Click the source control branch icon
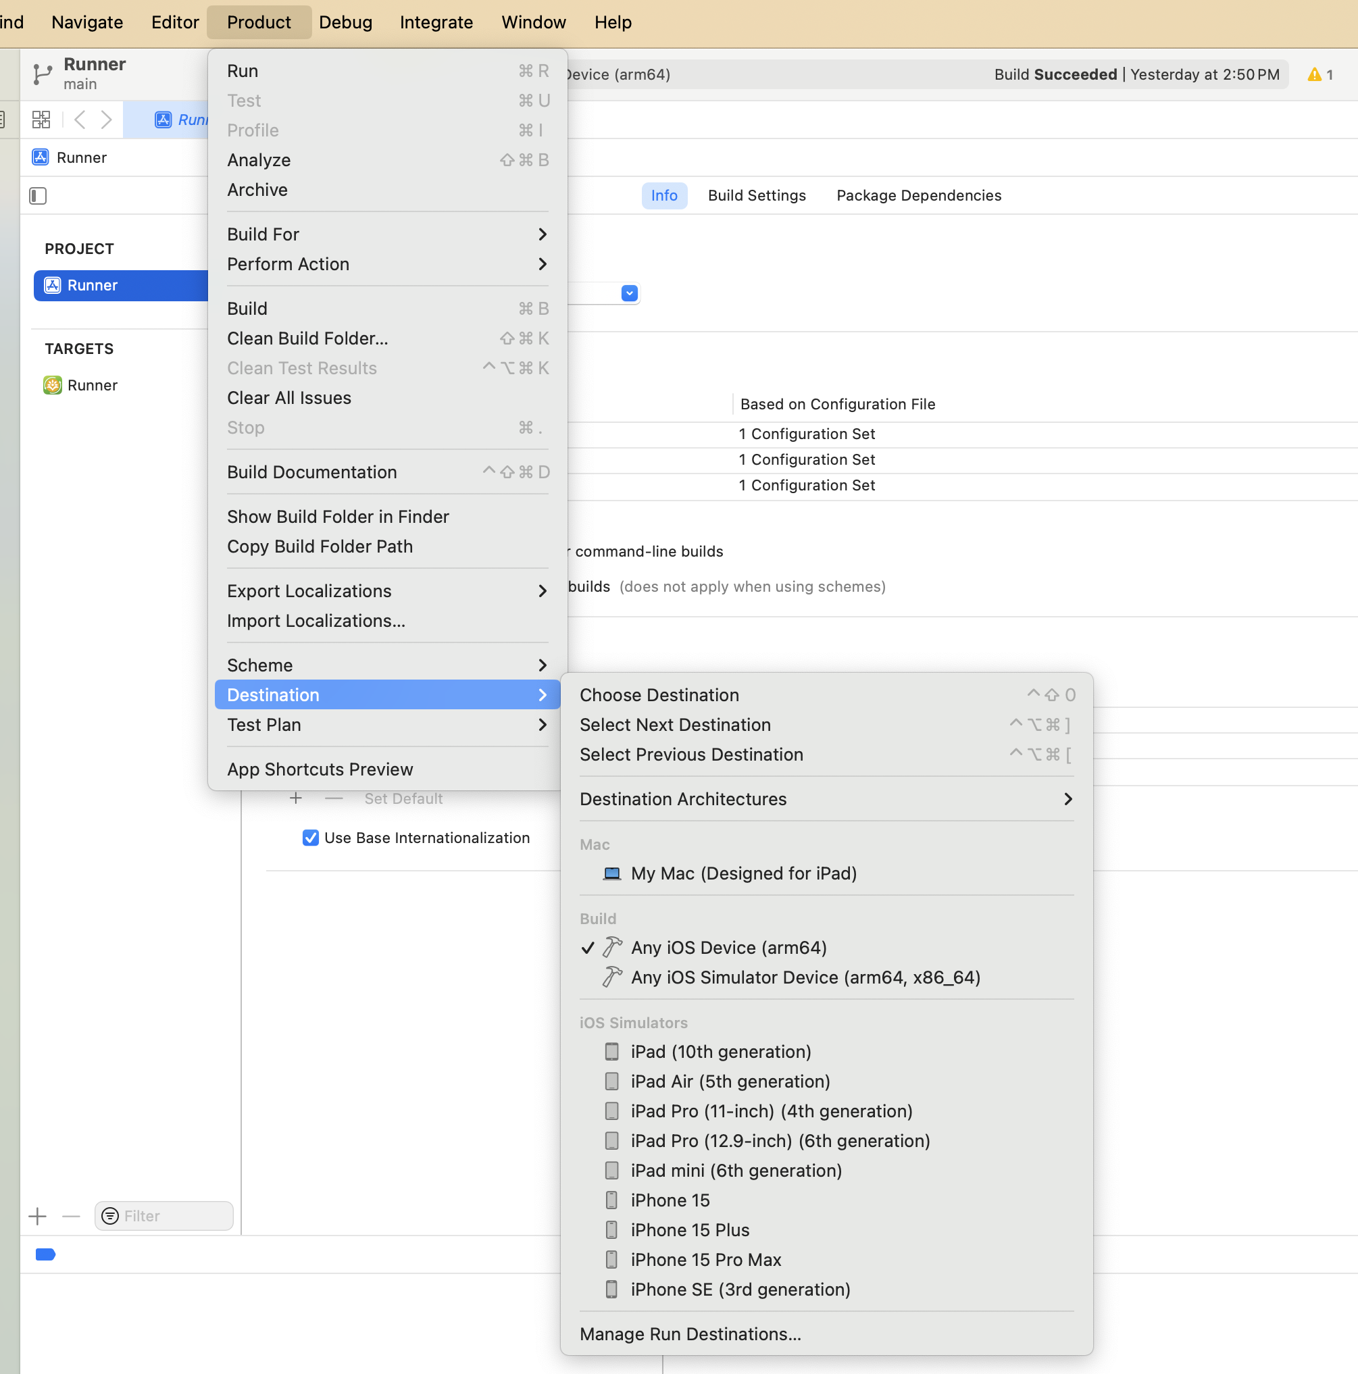Screen dimensions: 1358x1374 (x=42, y=74)
